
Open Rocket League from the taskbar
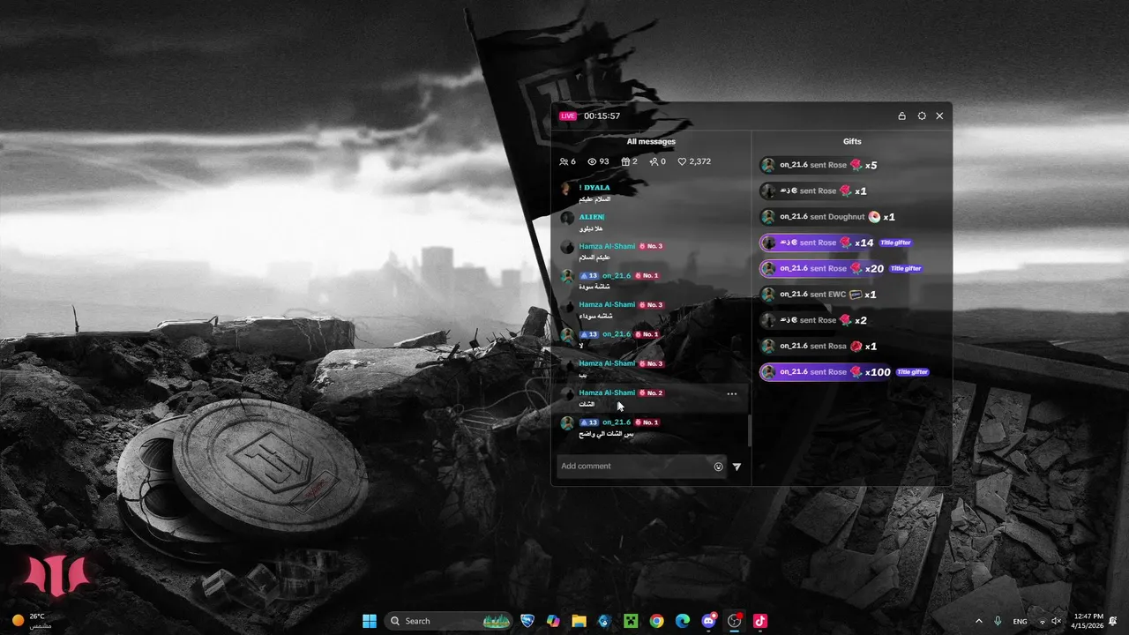(x=527, y=621)
